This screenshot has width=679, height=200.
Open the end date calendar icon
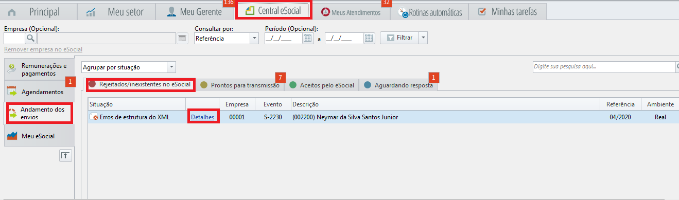[369, 38]
